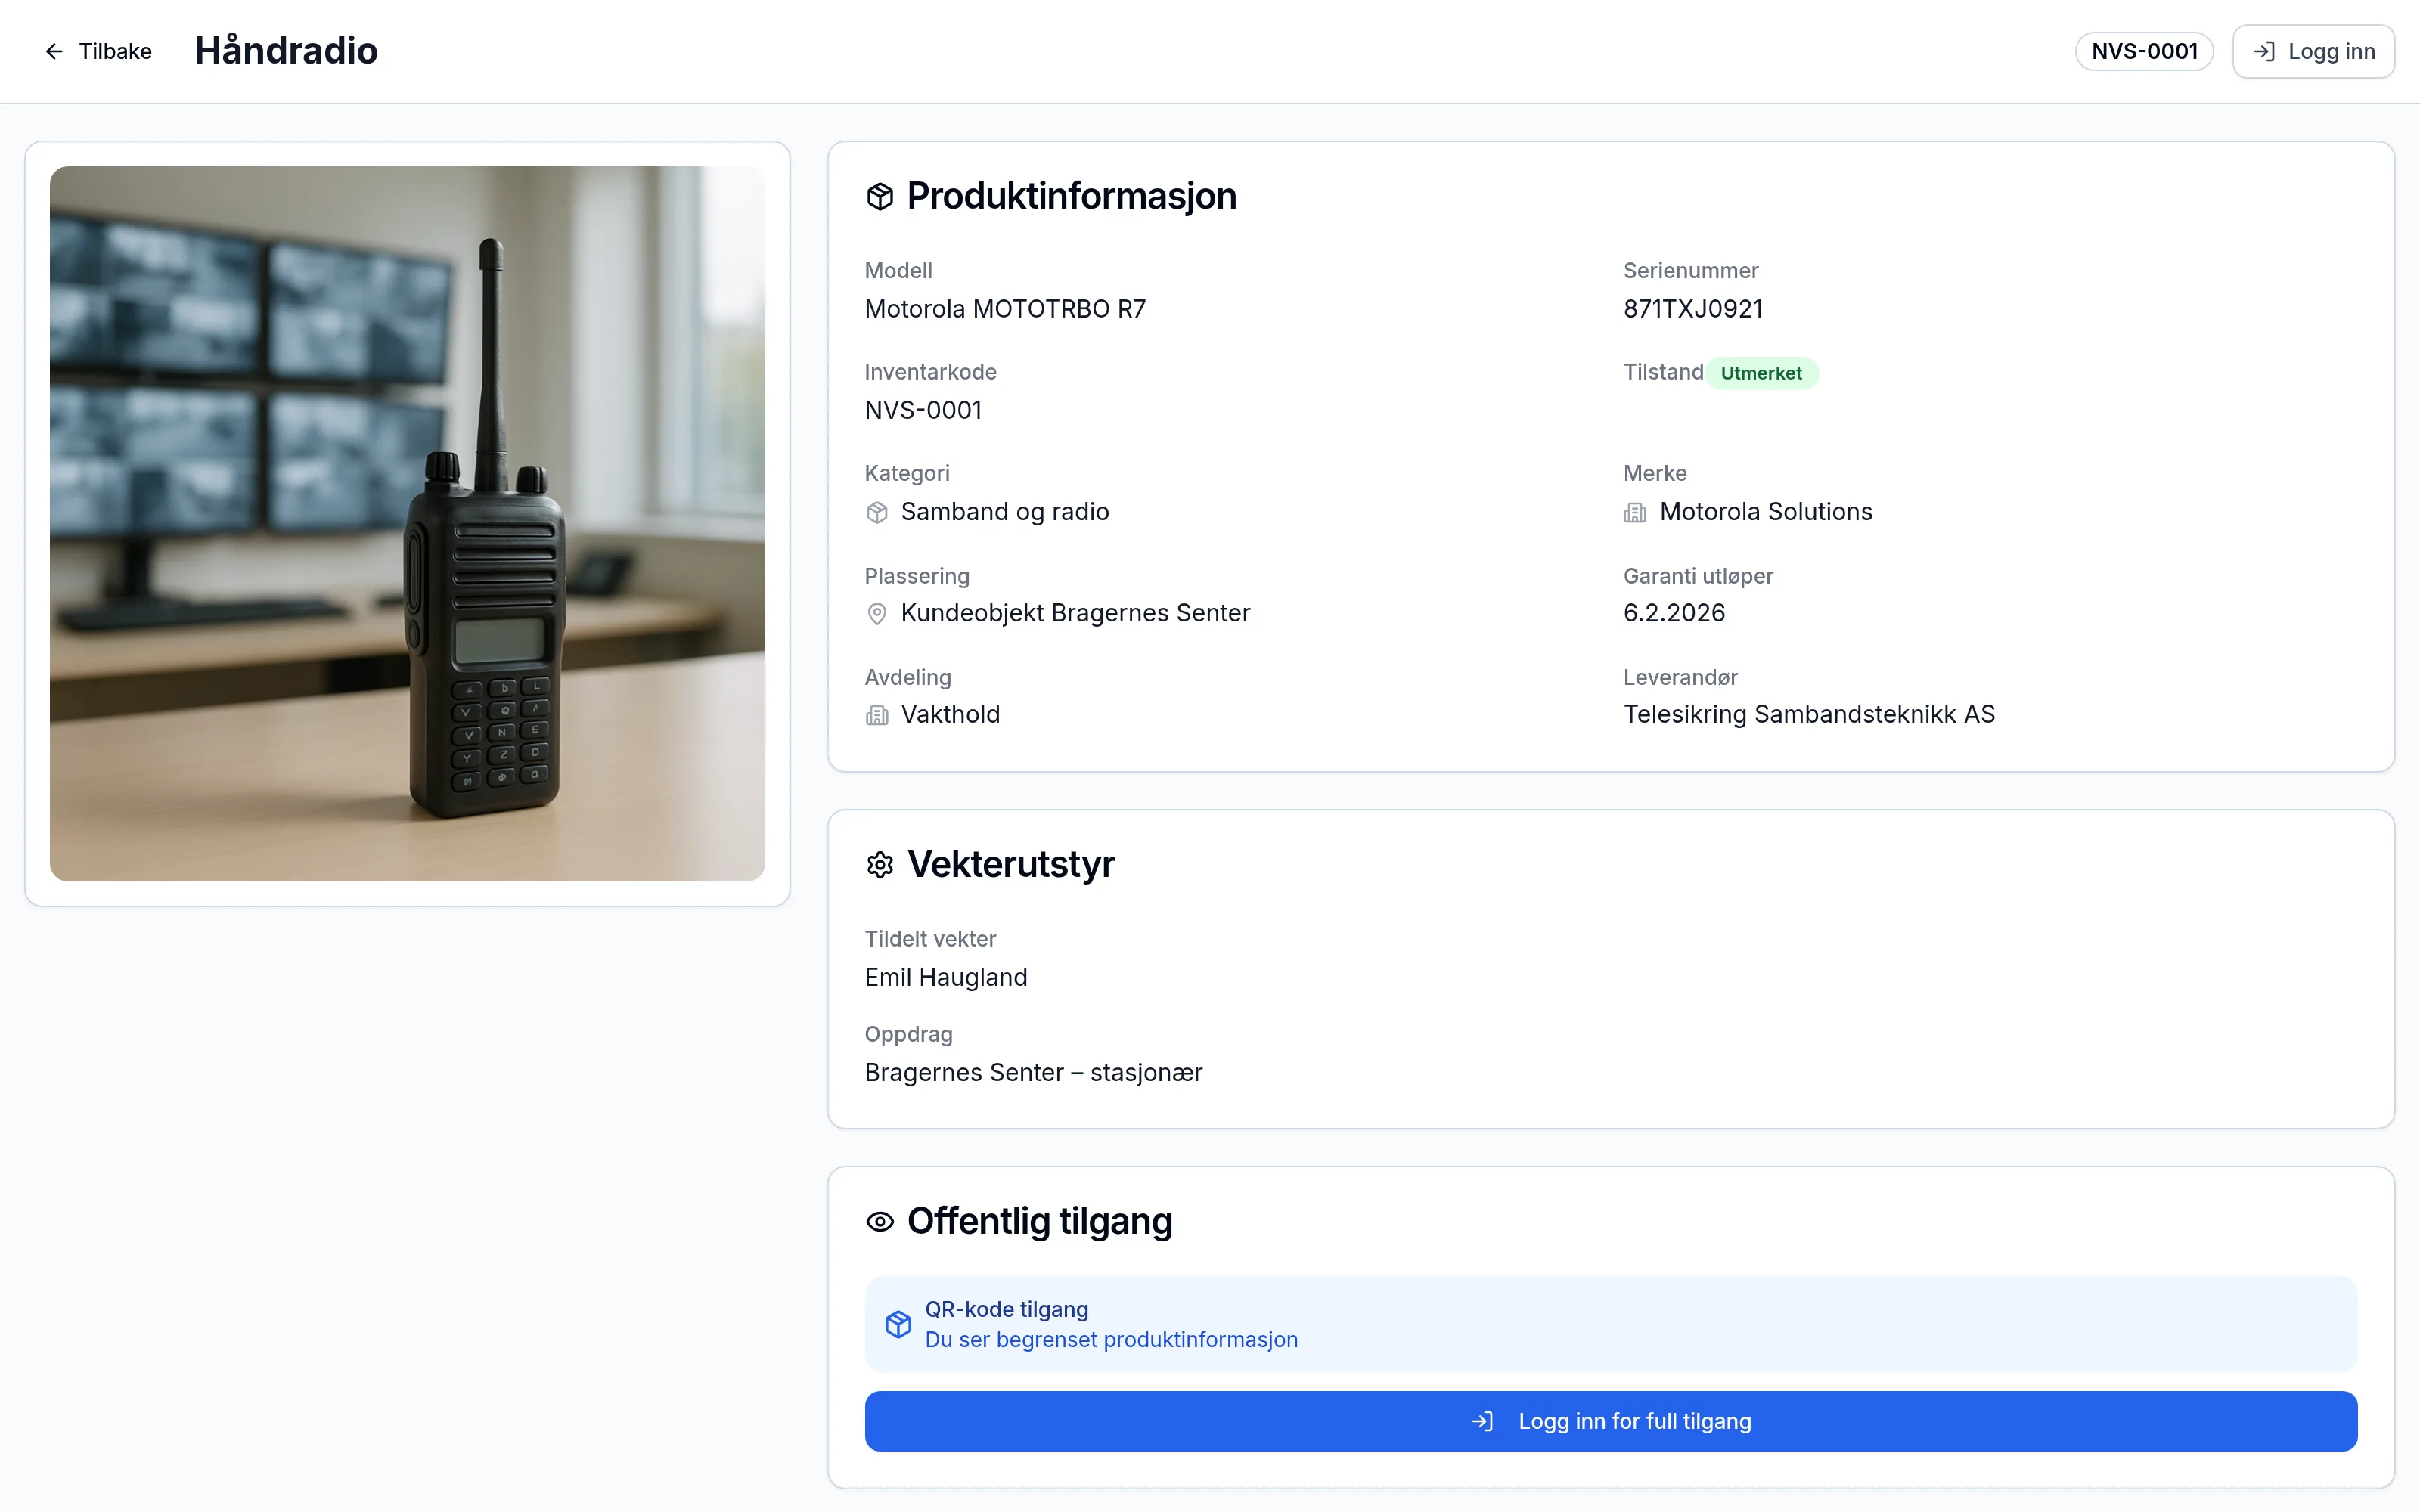Click the Garanti utløper label

pos(1698,576)
